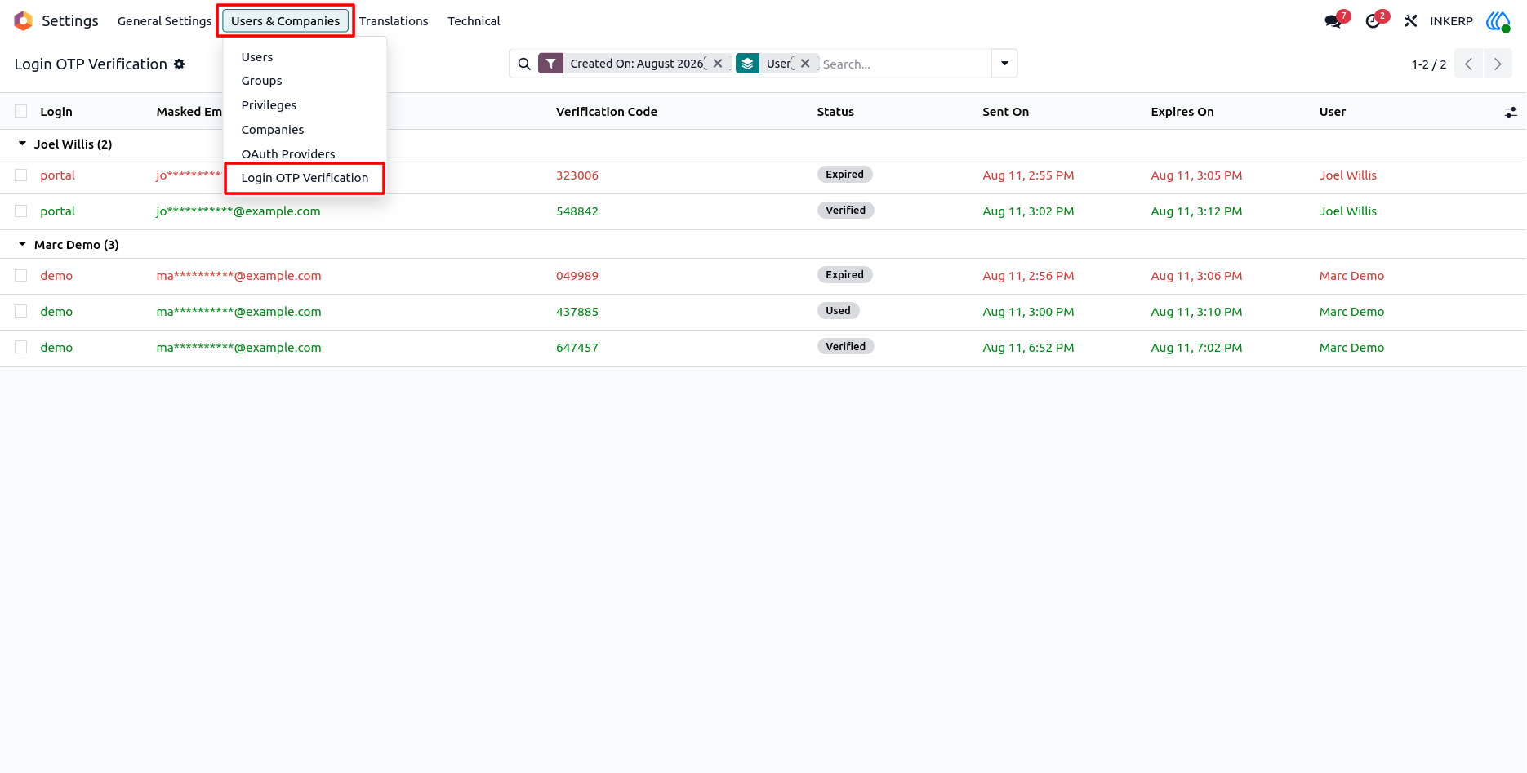Viewport: 1527px width, 773px height.
Task: Open the General Settings menu
Action: tap(164, 21)
